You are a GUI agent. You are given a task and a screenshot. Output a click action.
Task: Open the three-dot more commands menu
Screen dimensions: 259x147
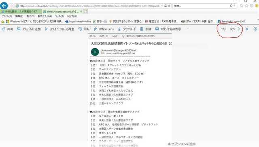[187, 29]
